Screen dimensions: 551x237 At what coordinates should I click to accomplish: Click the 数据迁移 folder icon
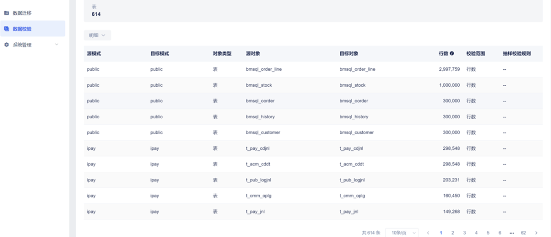pos(6,13)
